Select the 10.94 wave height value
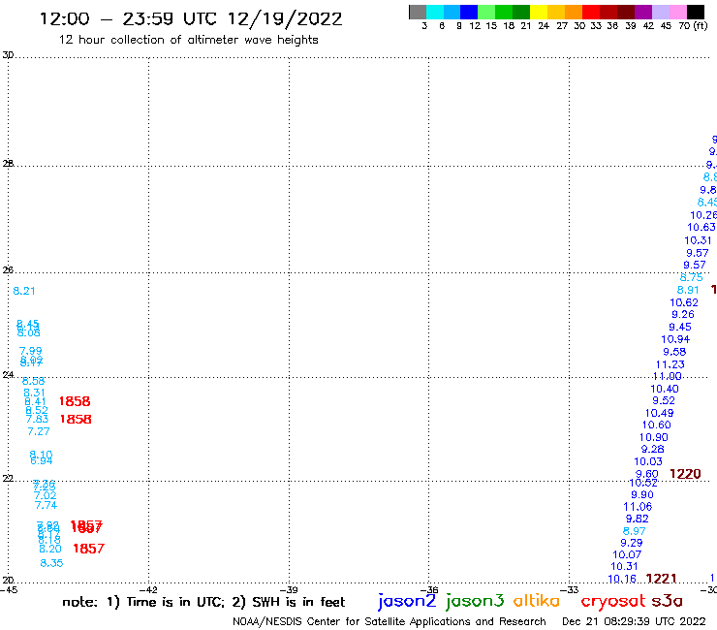The image size is (717, 630). pos(675,339)
